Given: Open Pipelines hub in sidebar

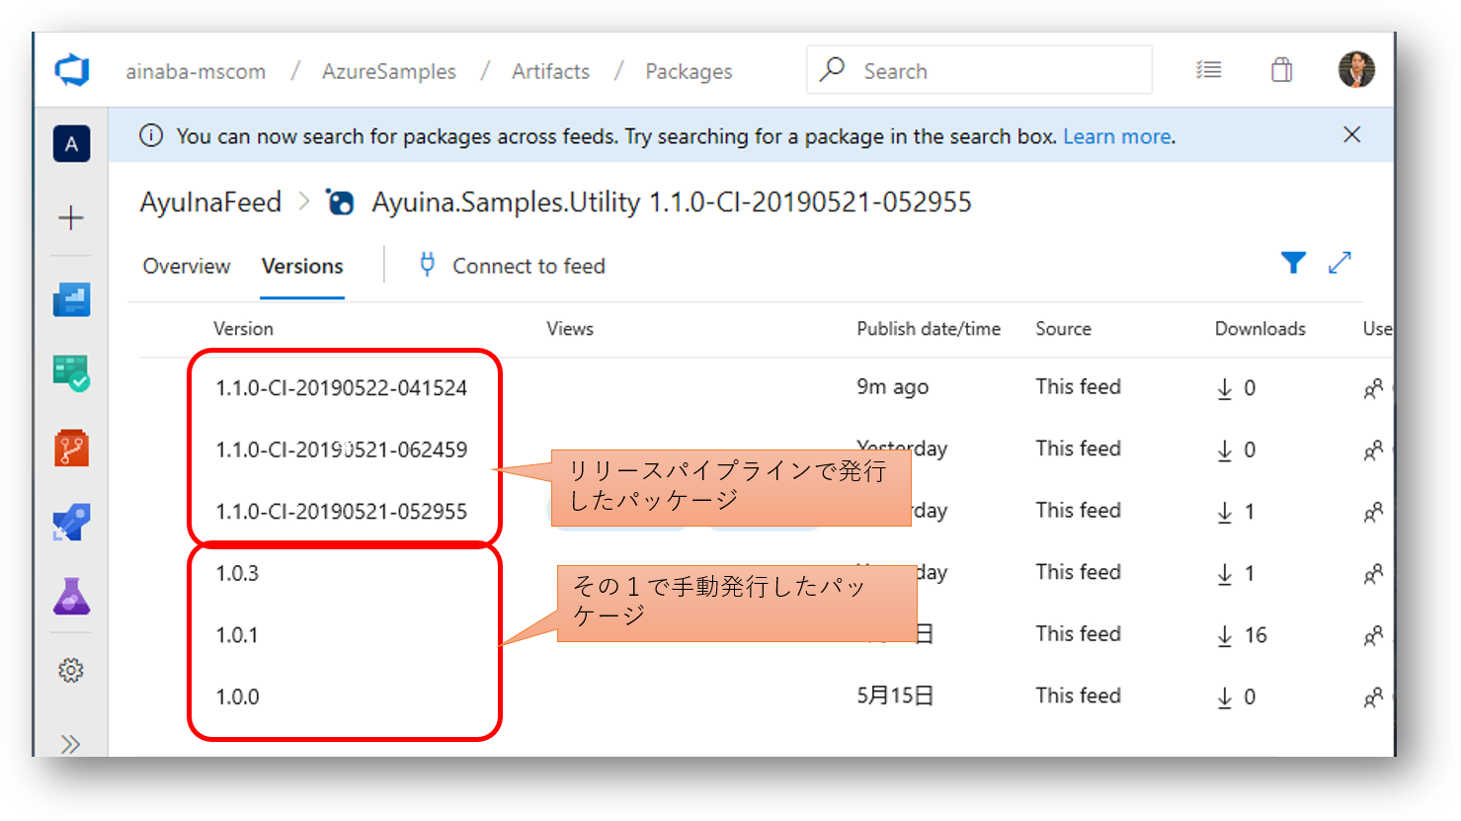Looking at the screenshot, I should click(x=71, y=522).
